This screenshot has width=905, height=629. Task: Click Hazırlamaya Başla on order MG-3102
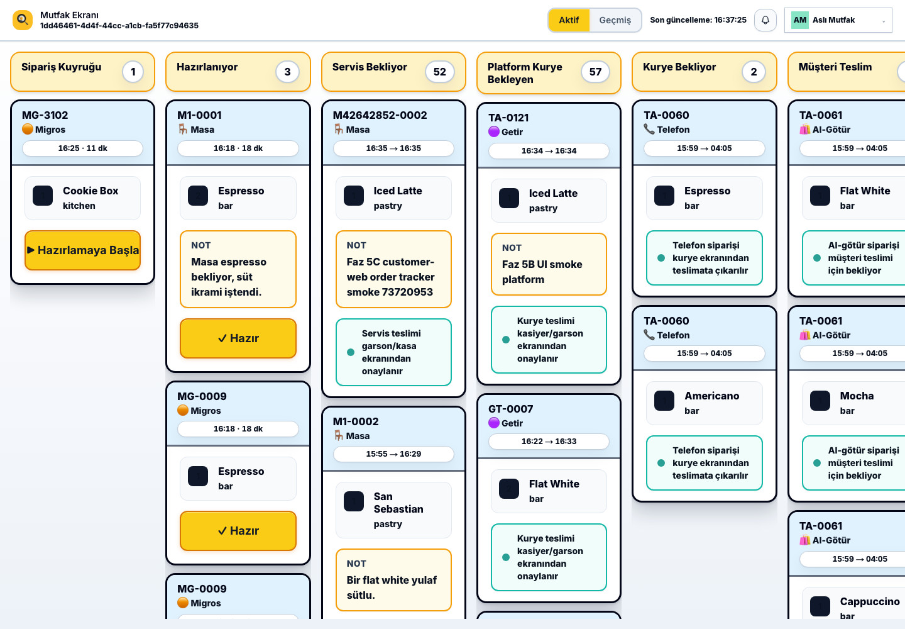point(82,250)
